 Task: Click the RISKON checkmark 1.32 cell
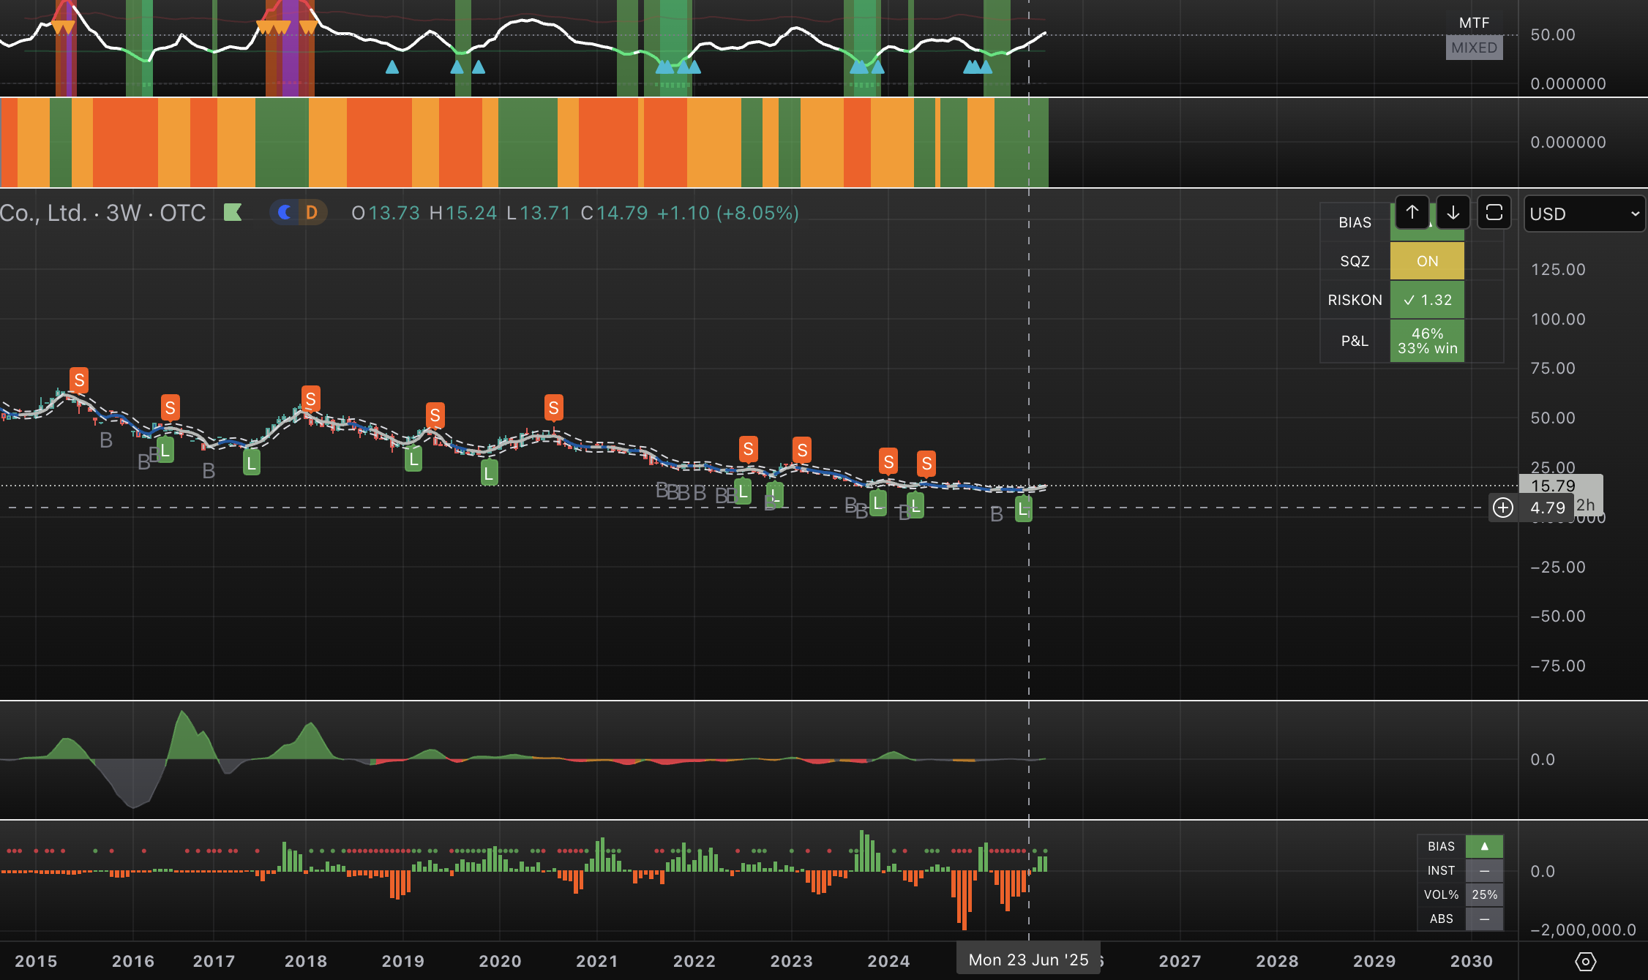[x=1427, y=300]
